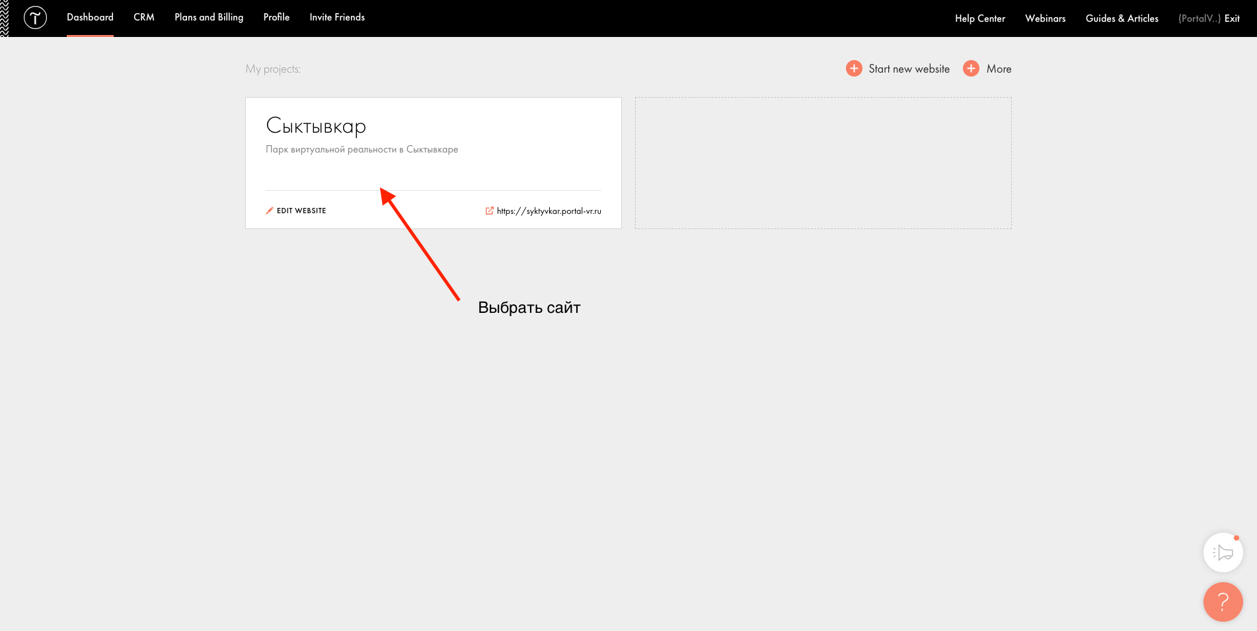Click Exit to log out
The width and height of the screenshot is (1257, 631).
pyautogui.click(x=1232, y=18)
